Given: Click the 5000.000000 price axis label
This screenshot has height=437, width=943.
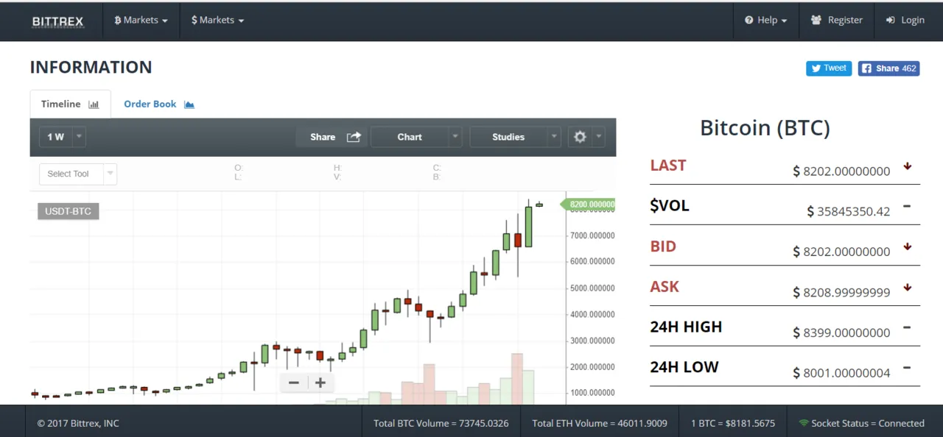Looking at the screenshot, I should (592, 288).
